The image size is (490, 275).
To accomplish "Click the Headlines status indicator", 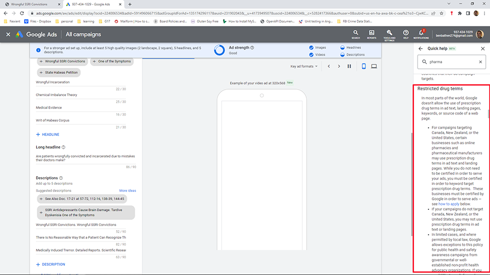I will click(x=342, y=48).
